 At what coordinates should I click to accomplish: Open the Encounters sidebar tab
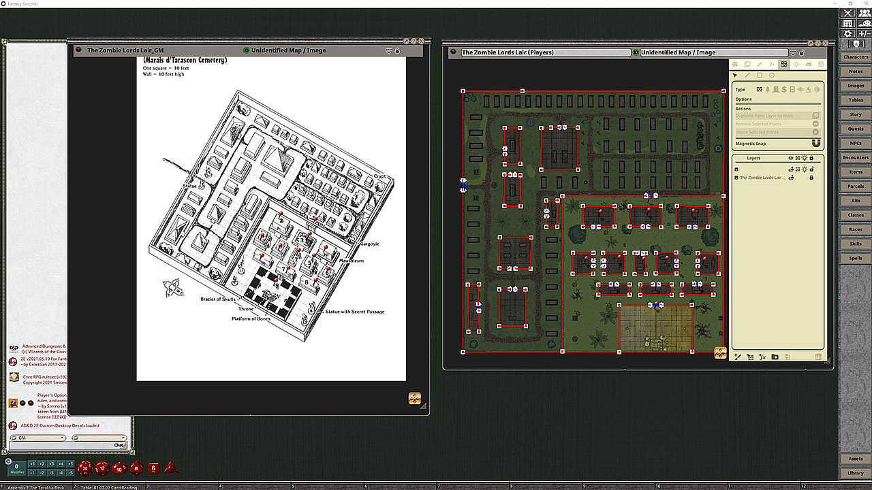tap(855, 158)
